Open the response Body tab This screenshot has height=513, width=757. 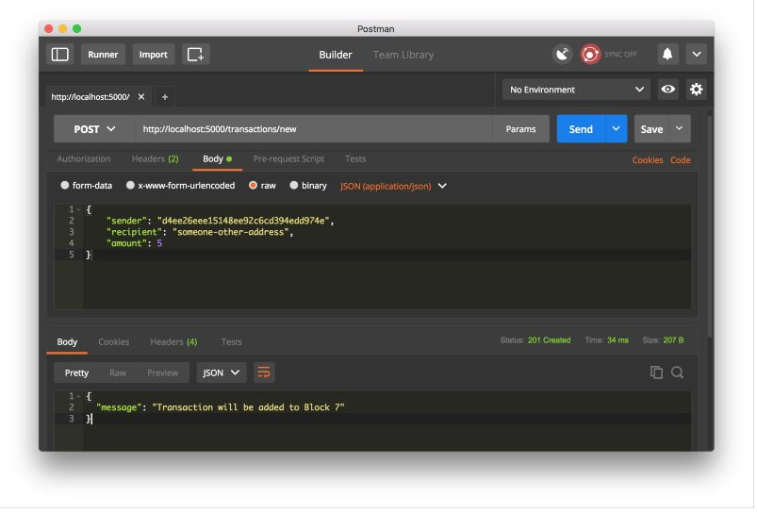tap(67, 342)
